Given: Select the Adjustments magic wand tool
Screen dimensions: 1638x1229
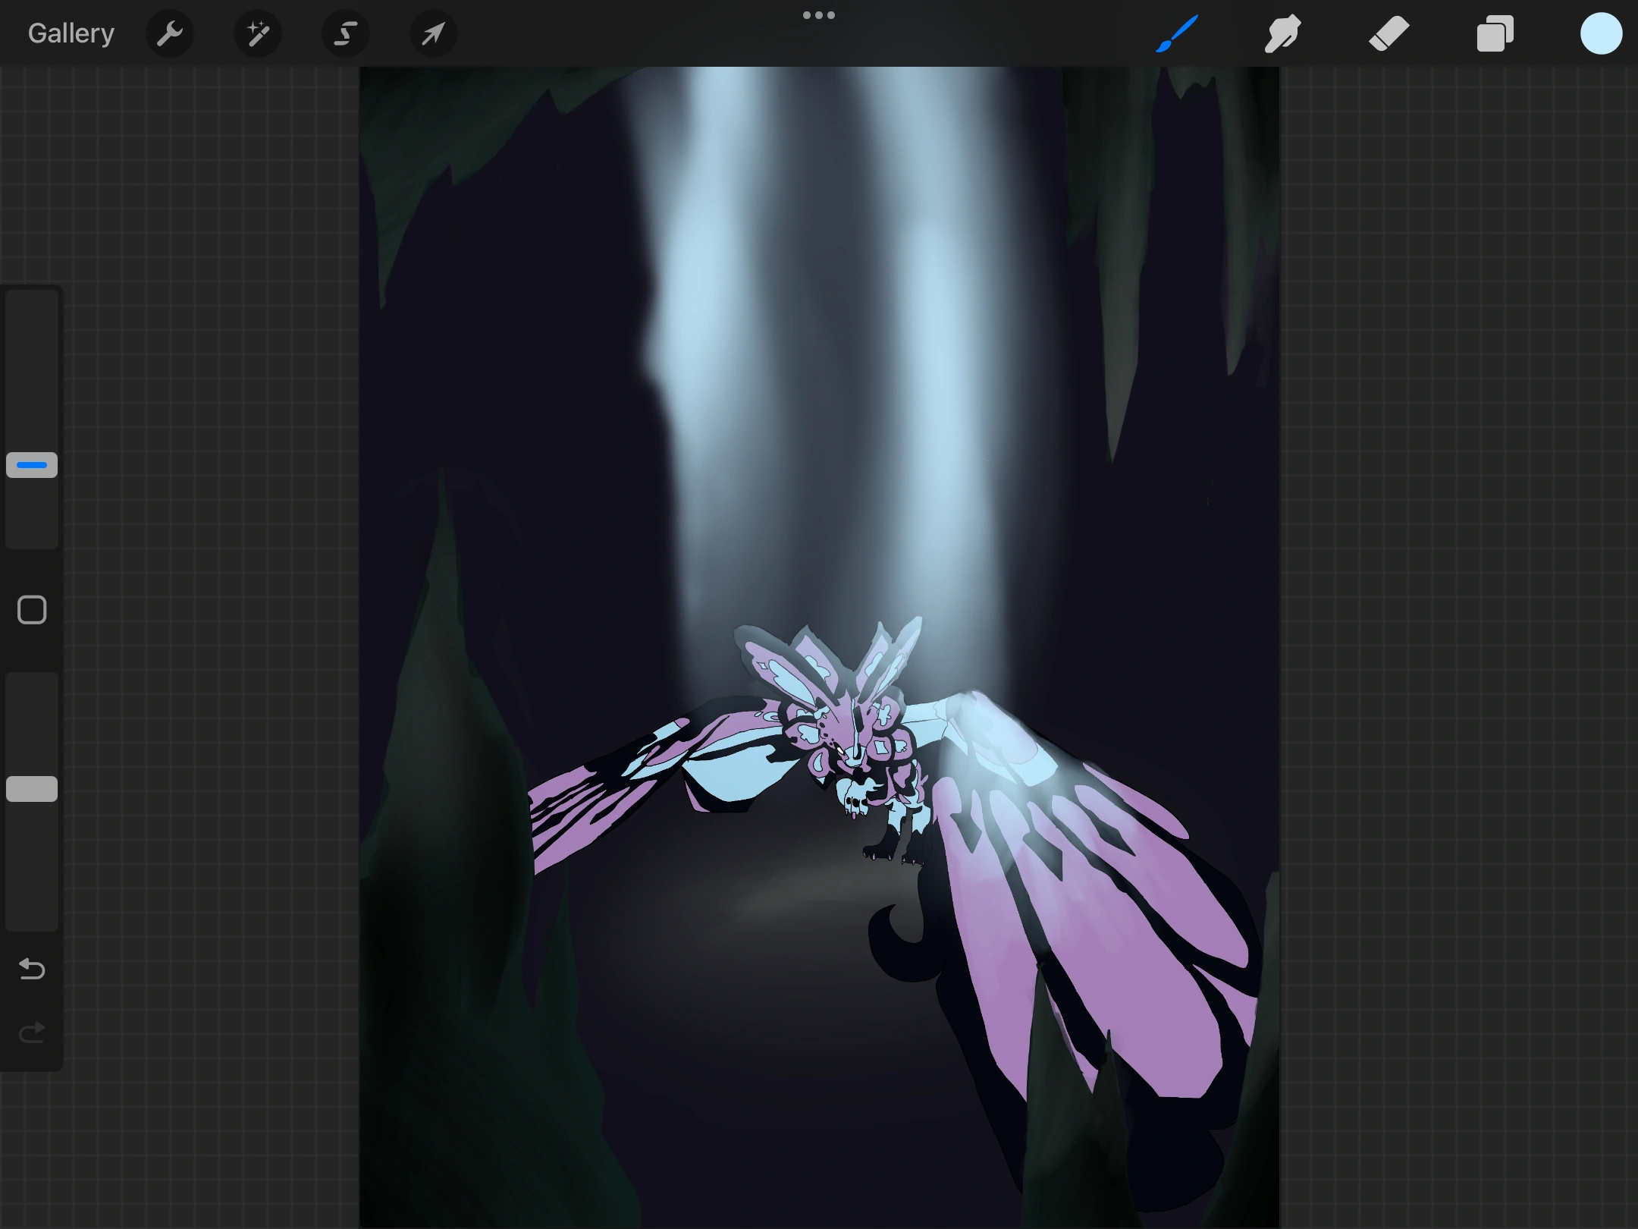Looking at the screenshot, I should tap(258, 33).
